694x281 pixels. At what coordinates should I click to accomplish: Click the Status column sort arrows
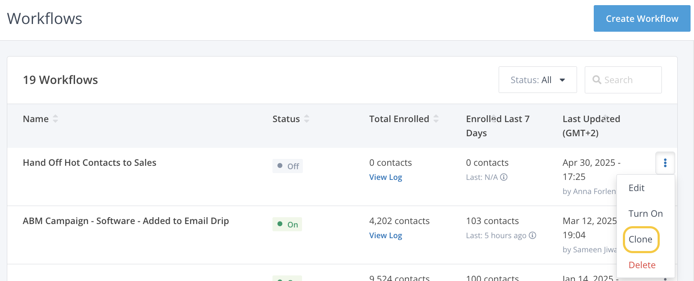pos(307,119)
